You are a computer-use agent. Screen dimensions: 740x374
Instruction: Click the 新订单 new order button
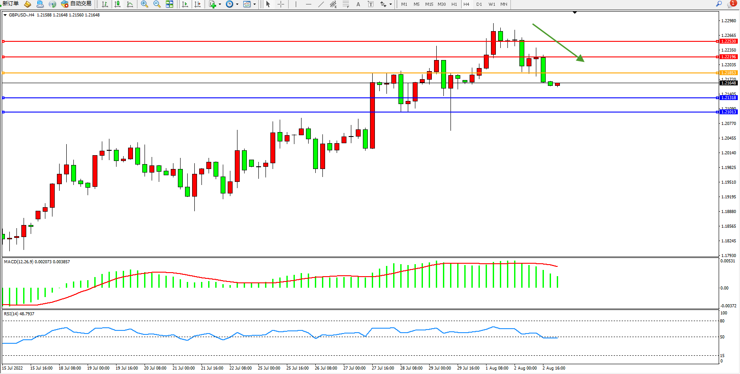point(10,4)
